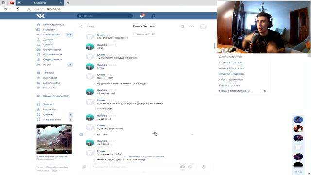Go back with browser arrow button

point(7,9)
